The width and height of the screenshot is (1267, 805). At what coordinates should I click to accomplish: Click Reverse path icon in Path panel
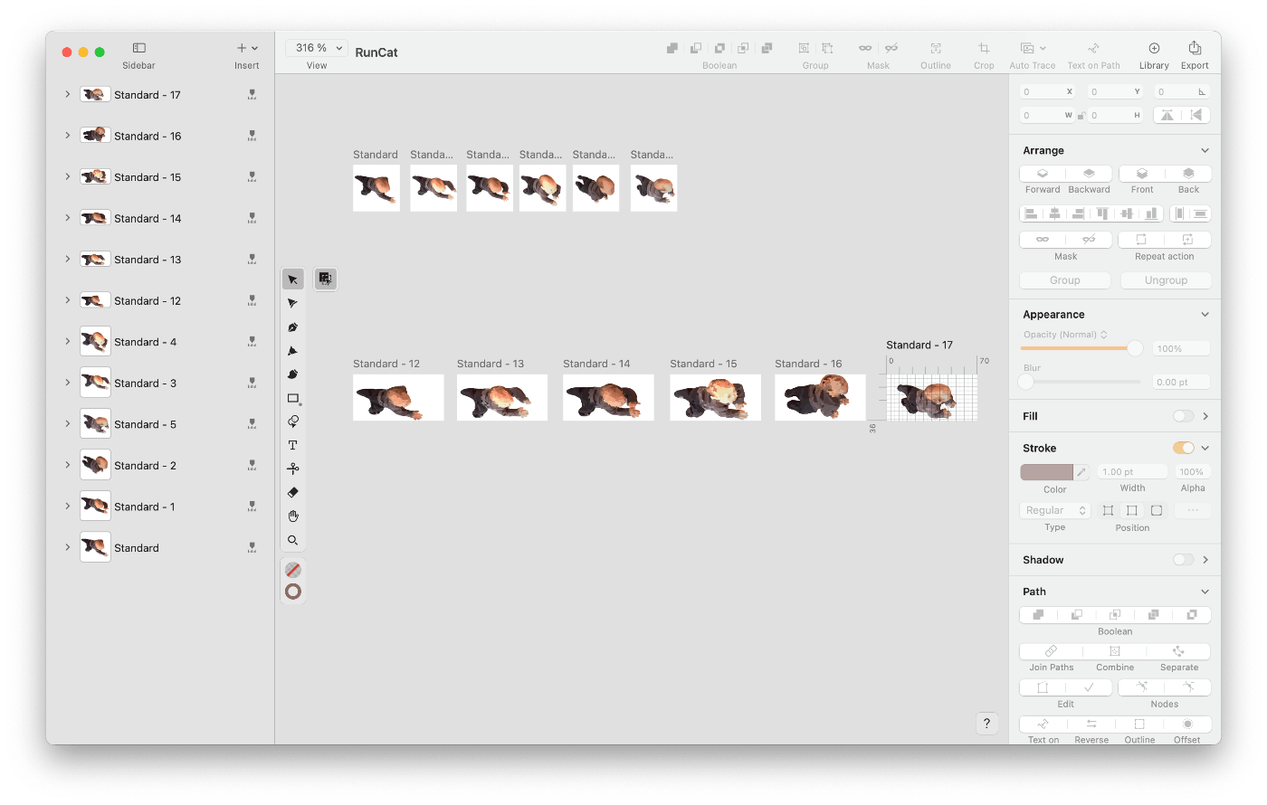pos(1091,724)
